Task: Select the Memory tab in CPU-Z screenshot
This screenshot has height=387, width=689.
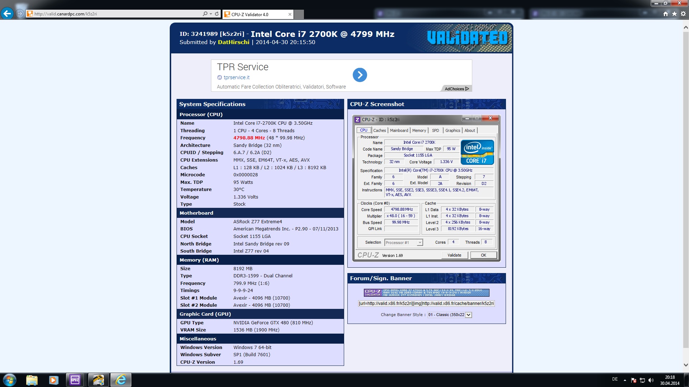Action: click(419, 130)
